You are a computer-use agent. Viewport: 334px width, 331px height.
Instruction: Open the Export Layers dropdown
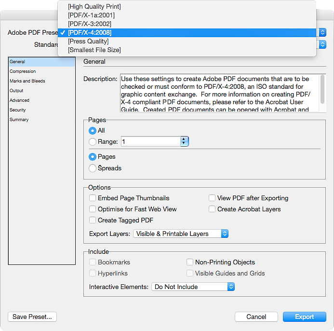(181, 234)
